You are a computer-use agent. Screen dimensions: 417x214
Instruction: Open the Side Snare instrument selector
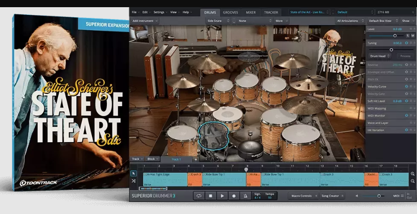click(218, 21)
